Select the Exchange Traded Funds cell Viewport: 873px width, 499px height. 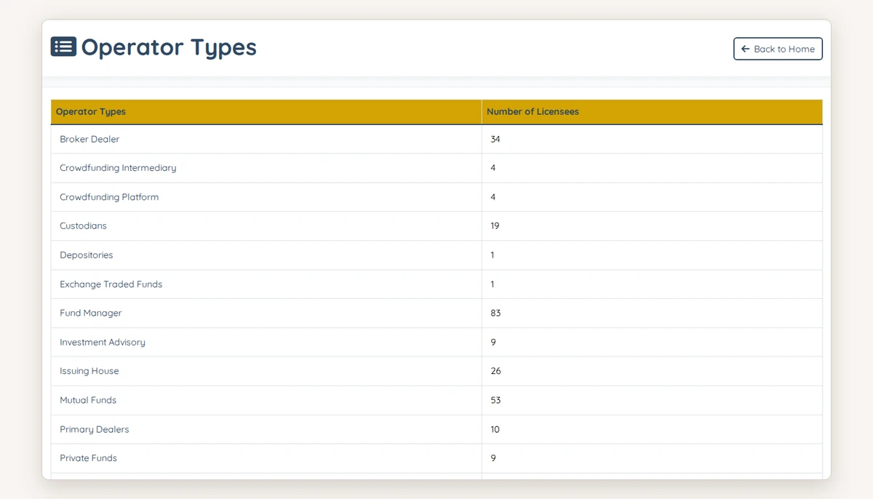(266, 284)
